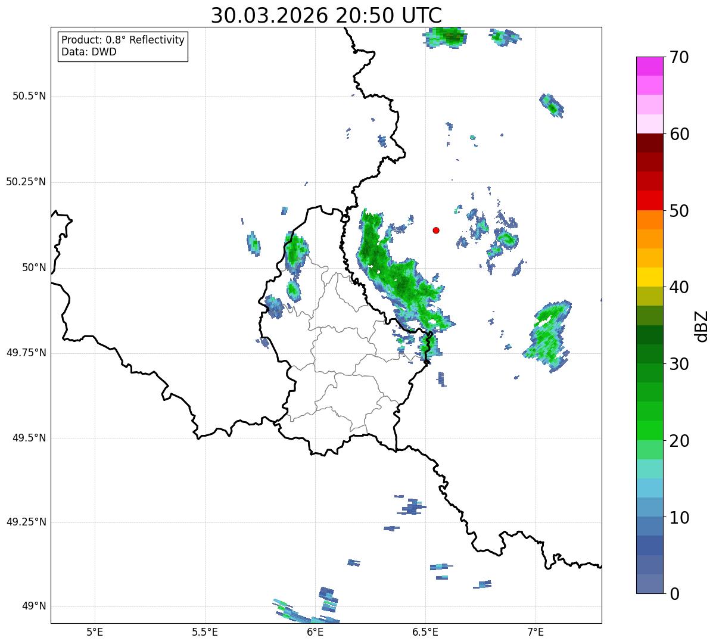
Task: Click the latitude label 50°N
Action: [x=33, y=267]
